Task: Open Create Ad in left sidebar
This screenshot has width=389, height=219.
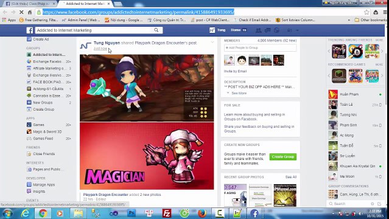Action: (40, 39)
